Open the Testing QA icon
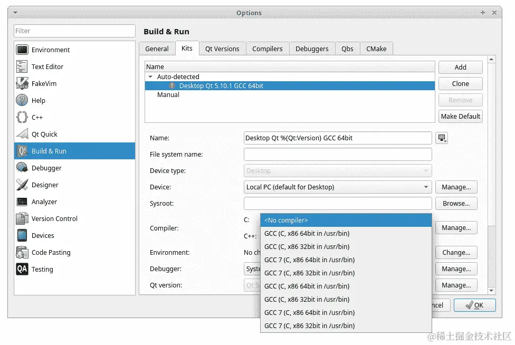The image size is (515, 345). (x=22, y=269)
